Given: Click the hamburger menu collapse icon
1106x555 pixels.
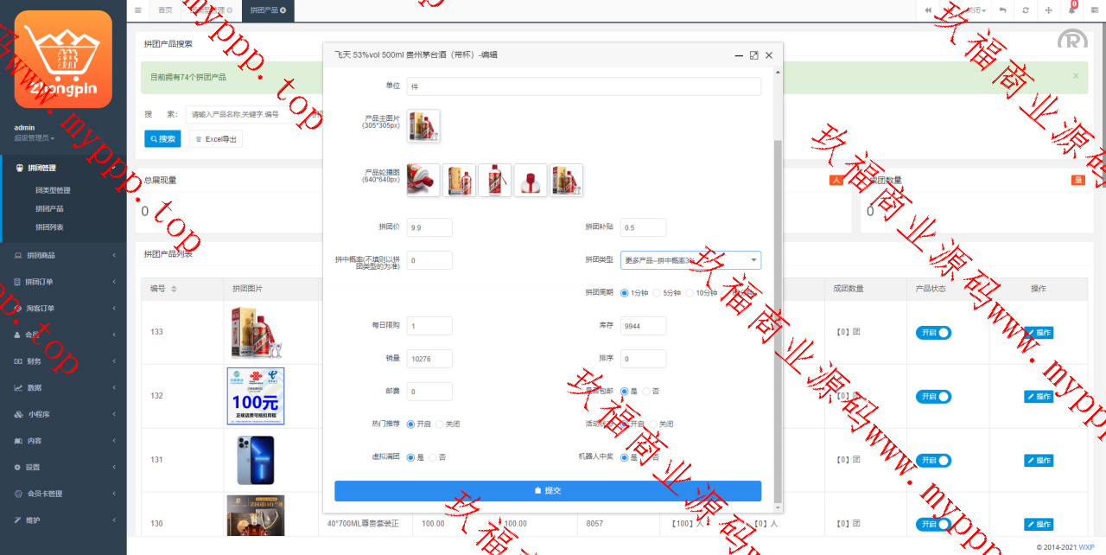Looking at the screenshot, I should [138, 10].
